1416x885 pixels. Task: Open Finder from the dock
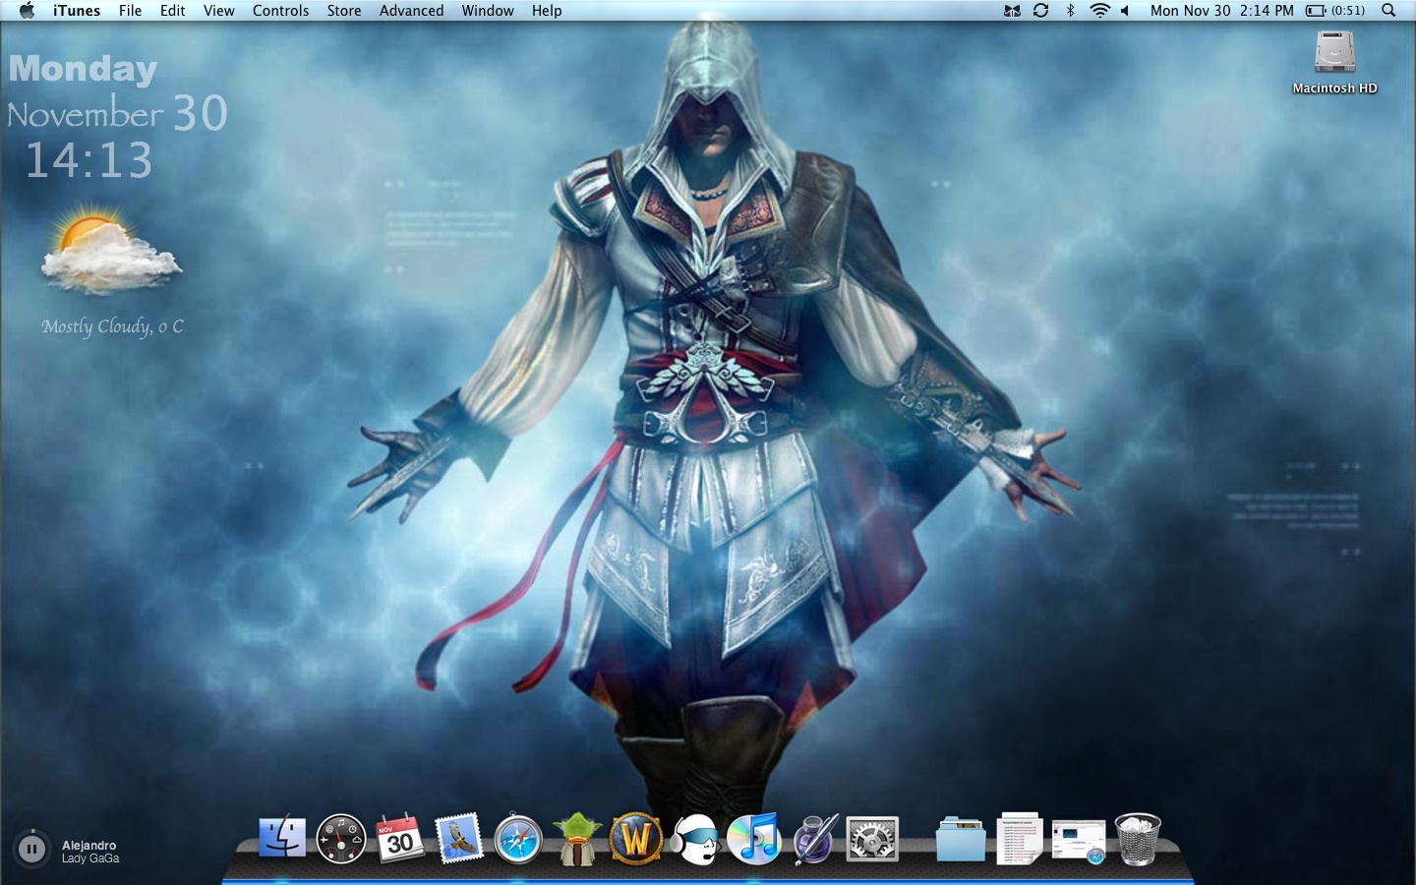tap(282, 839)
